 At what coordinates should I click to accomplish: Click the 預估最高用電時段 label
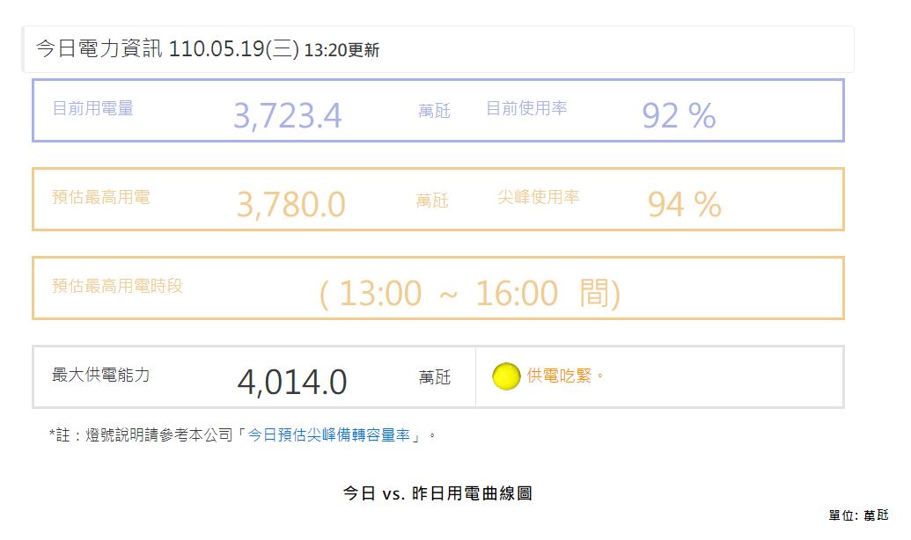click(118, 286)
